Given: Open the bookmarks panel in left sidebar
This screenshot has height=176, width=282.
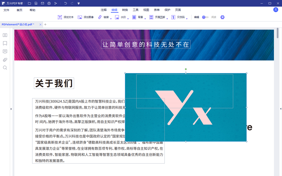Looking at the screenshot, I should 5,43.
